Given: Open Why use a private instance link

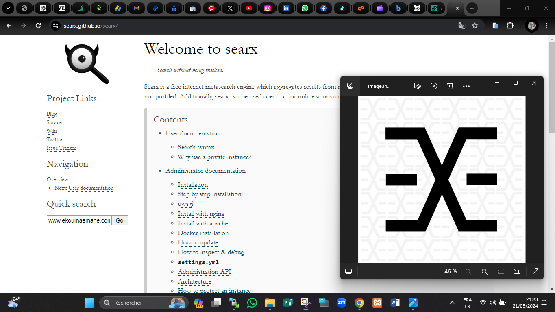Looking at the screenshot, I should pyautogui.click(x=214, y=157).
